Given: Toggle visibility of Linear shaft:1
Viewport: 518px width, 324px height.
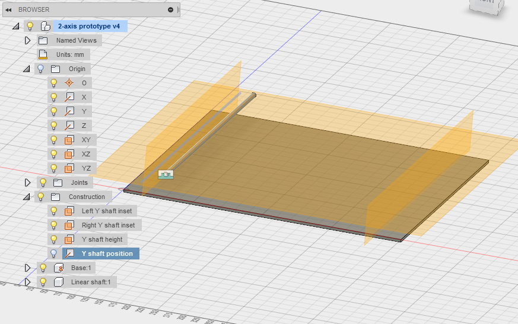Looking at the screenshot, I should coord(43,282).
